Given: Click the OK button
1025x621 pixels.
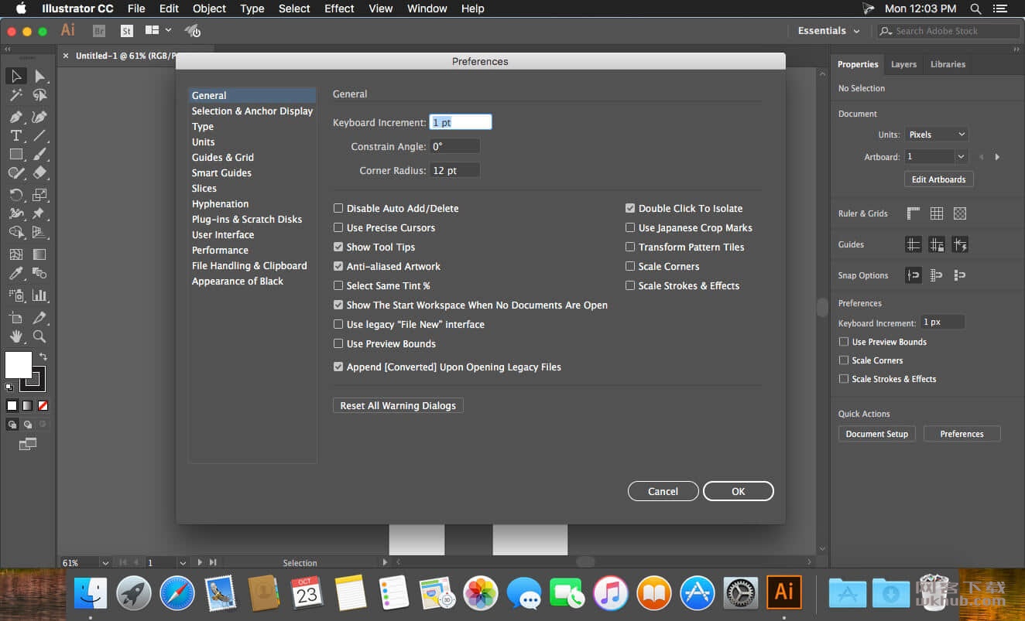Looking at the screenshot, I should pyautogui.click(x=739, y=491).
